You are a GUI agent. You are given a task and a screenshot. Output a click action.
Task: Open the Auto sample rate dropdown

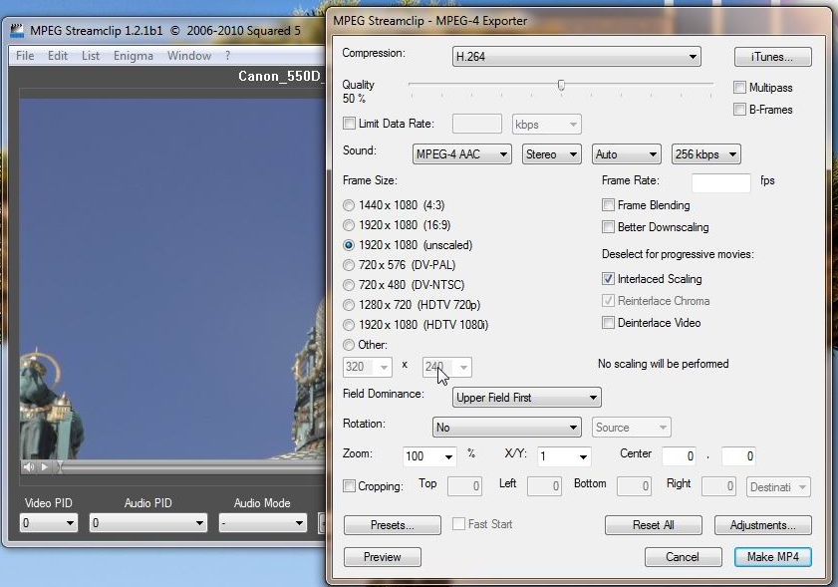(x=627, y=154)
